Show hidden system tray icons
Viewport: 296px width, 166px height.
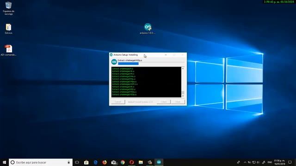[x=245, y=162]
